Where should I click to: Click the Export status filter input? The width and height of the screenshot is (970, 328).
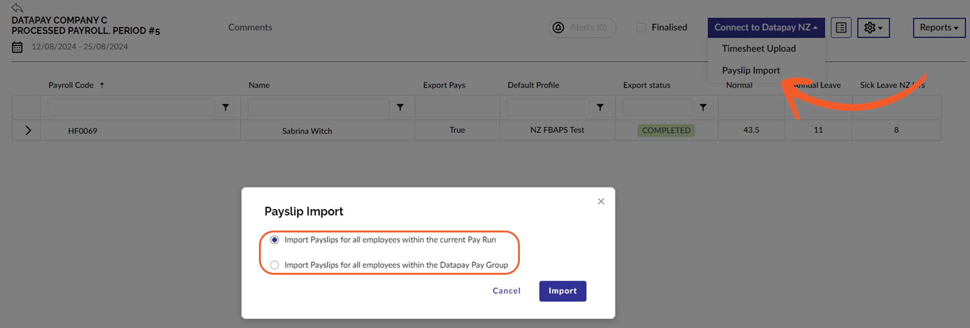point(657,108)
